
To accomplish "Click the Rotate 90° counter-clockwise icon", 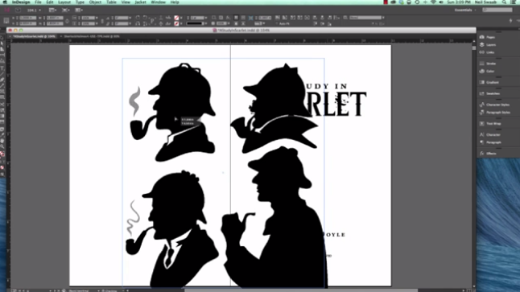I will click(x=145, y=18).
